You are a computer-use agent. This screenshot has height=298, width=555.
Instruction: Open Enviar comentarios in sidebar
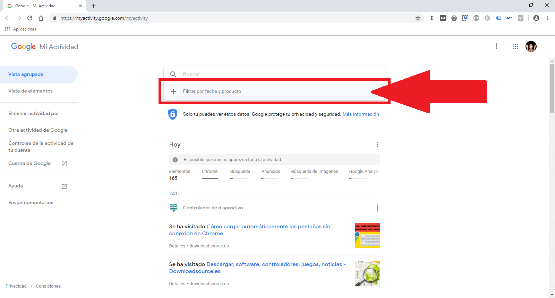pos(31,203)
